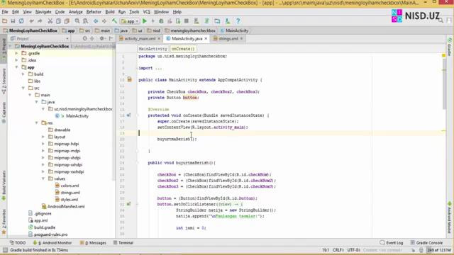Open the Gradle side panel
Image resolution: width=454 pixels, height=255 pixels.
coord(449,47)
